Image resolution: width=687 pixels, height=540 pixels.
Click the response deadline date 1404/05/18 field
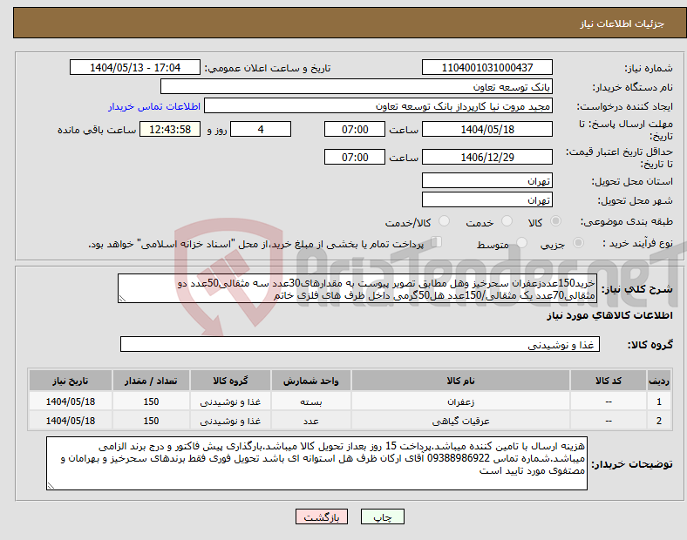click(x=486, y=129)
